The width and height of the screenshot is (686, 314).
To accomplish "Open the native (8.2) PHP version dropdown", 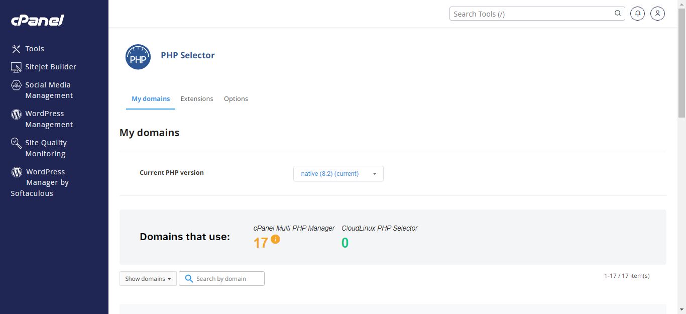I will 338,173.
